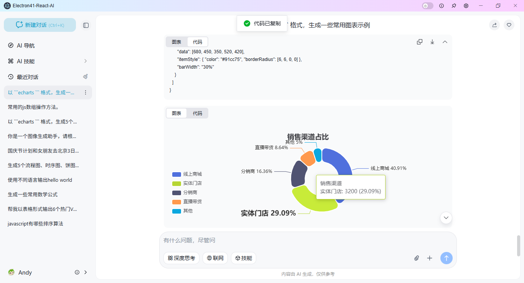Start a new chat with 新建对话
This screenshot has width=524, height=283.
click(x=40, y=25)
